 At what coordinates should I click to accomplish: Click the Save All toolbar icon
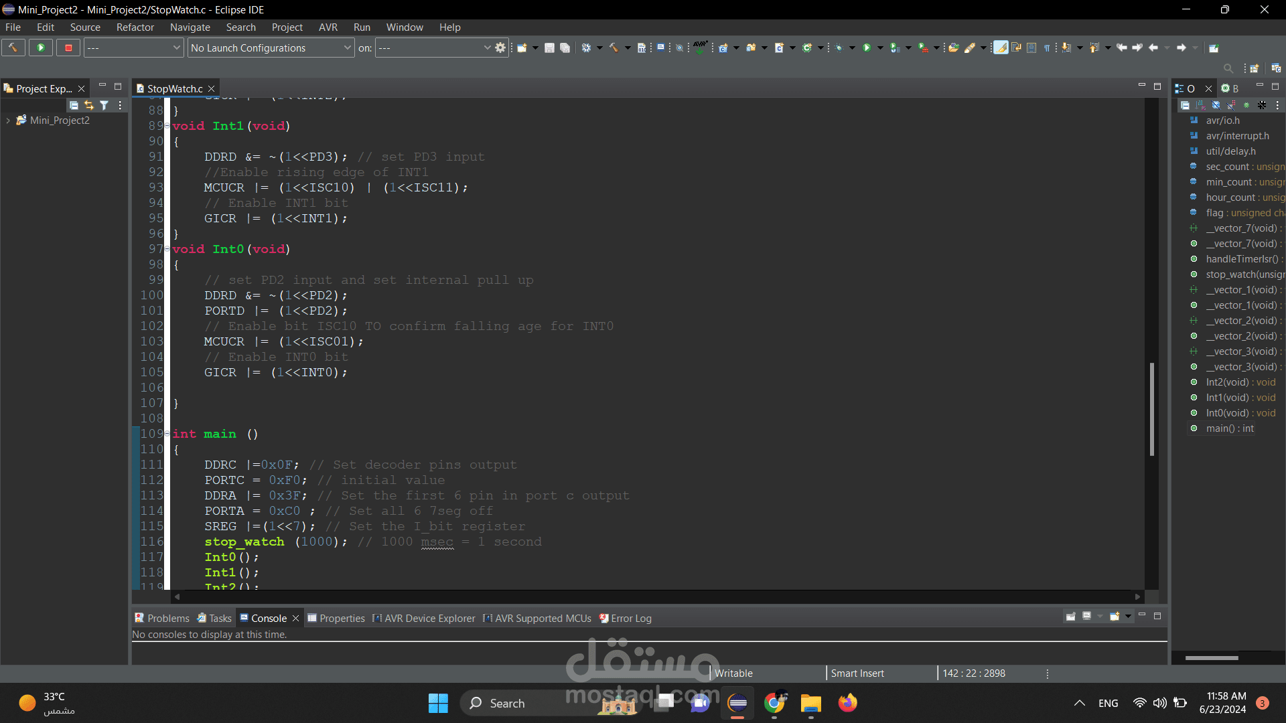565,48
